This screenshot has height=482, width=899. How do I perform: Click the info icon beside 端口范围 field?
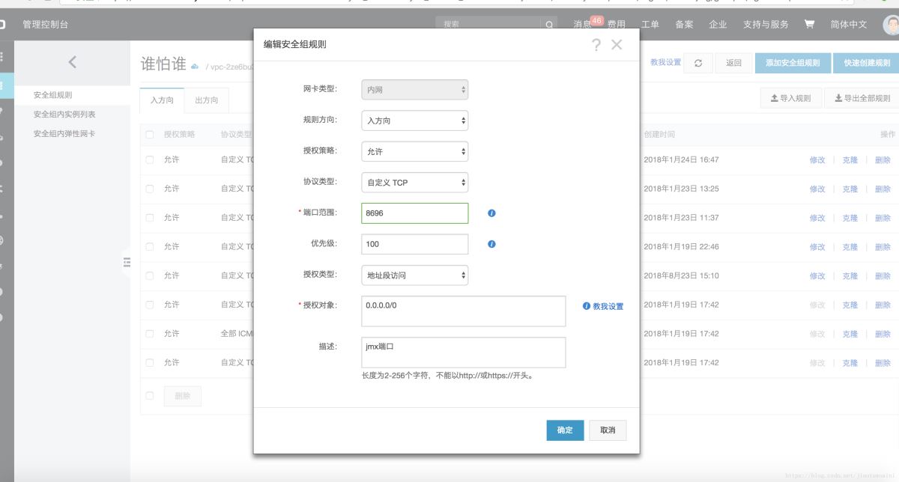[x=491, y=213]
